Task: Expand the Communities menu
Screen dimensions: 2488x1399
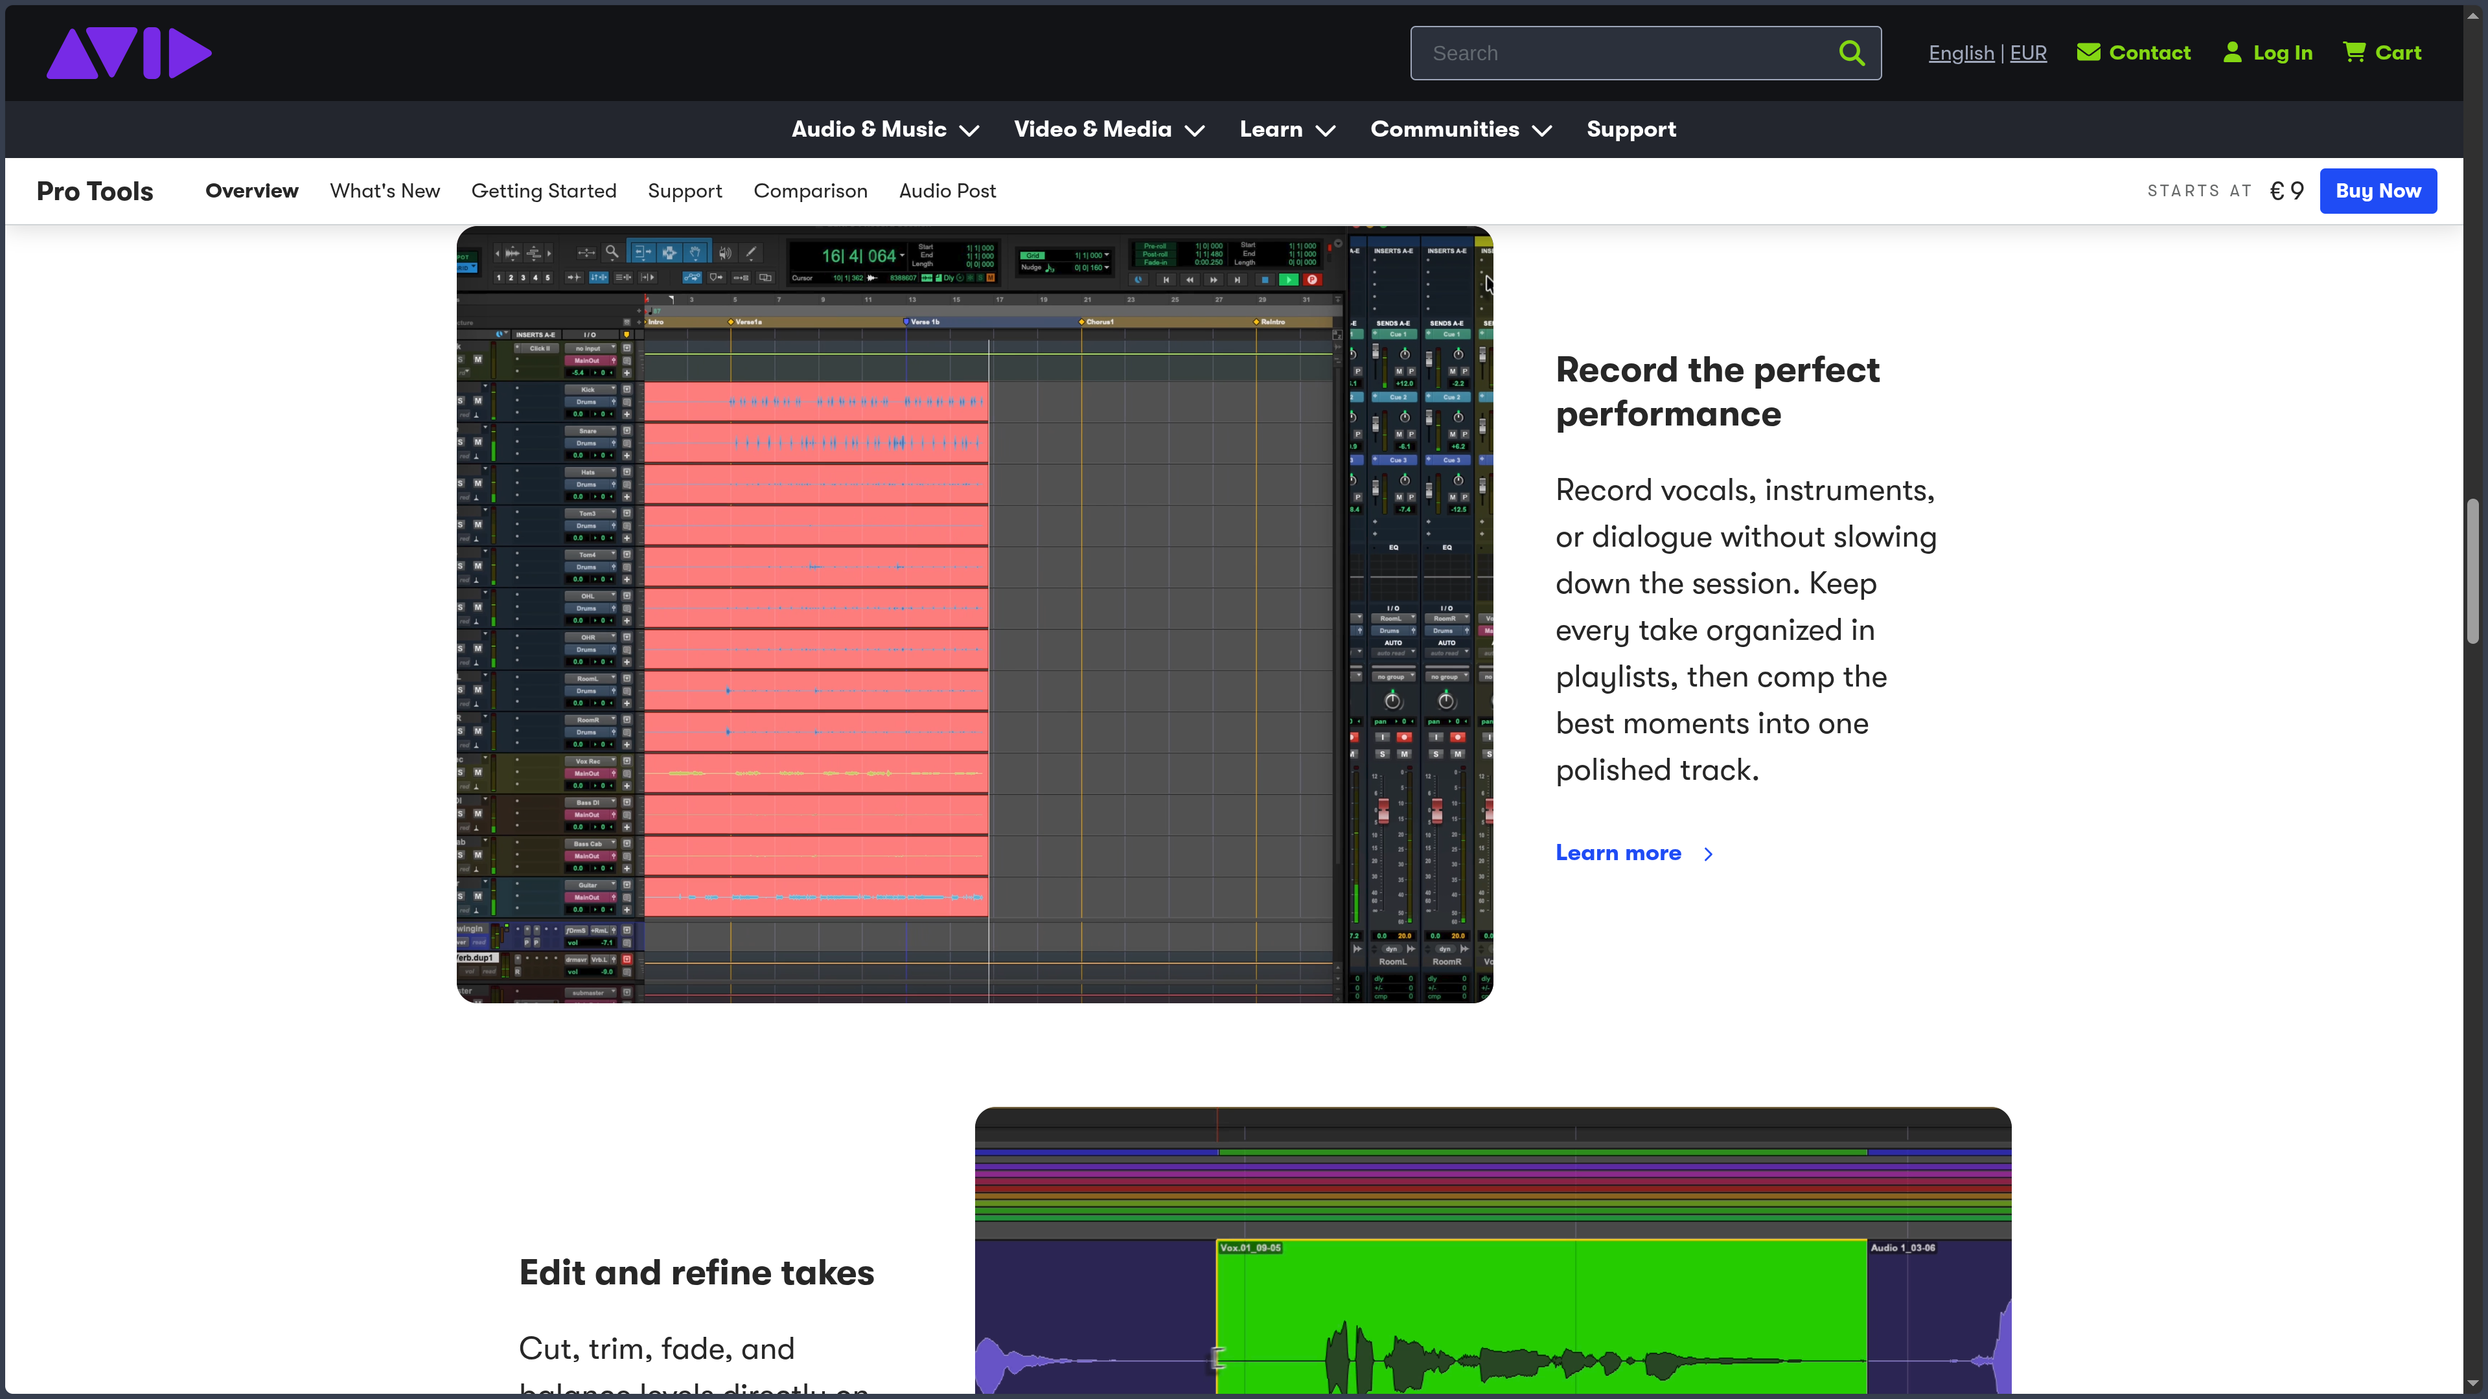Action: tap(1460, 130)
